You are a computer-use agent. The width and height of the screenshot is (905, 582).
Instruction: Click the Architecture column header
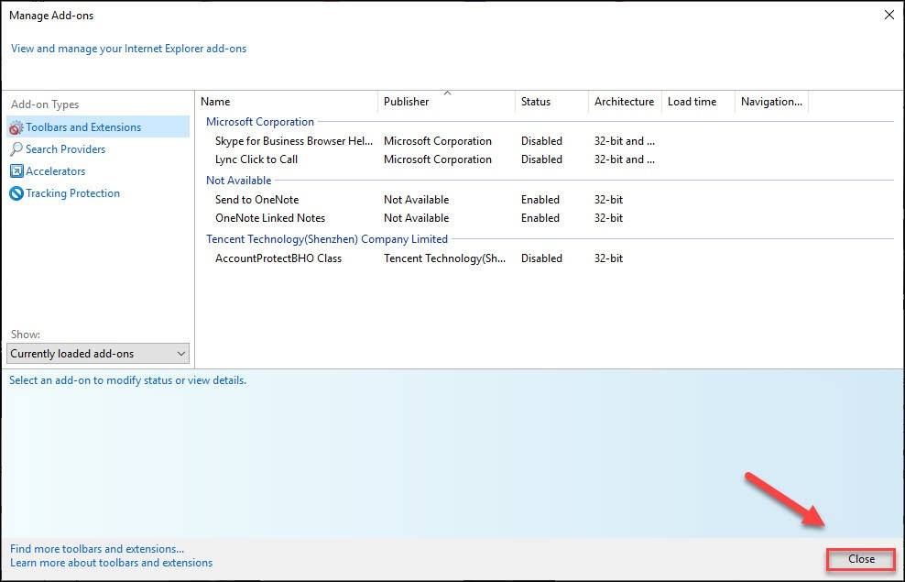coord(624,102)
